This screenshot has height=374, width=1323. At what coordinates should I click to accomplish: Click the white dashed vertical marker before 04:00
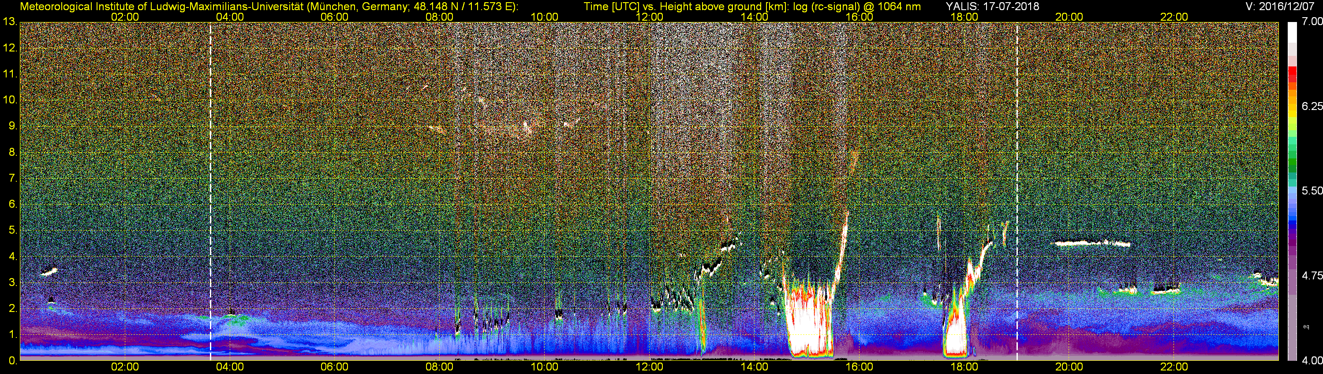point(210,191)
